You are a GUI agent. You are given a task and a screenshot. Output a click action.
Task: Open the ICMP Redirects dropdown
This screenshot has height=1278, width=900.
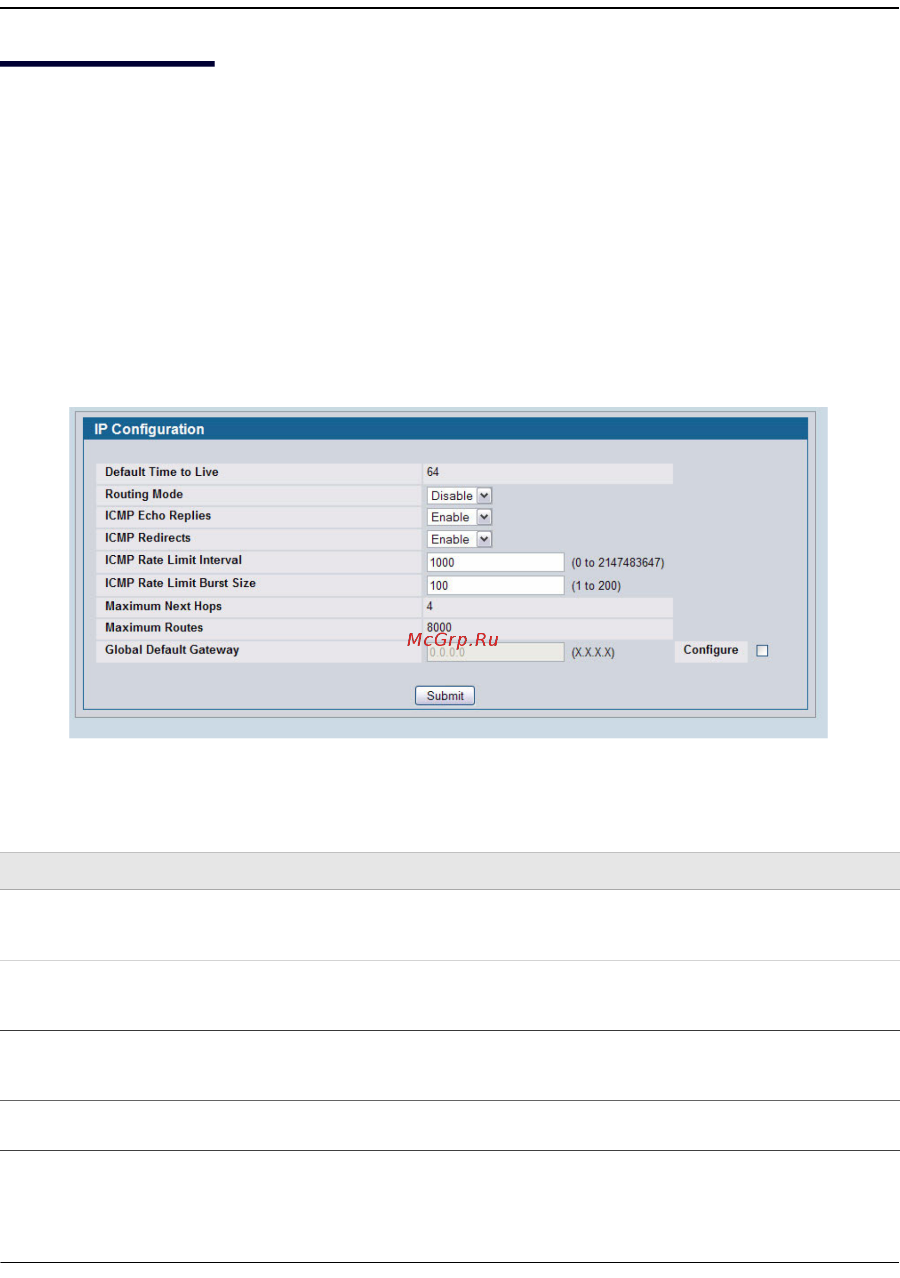click(459, 540)
